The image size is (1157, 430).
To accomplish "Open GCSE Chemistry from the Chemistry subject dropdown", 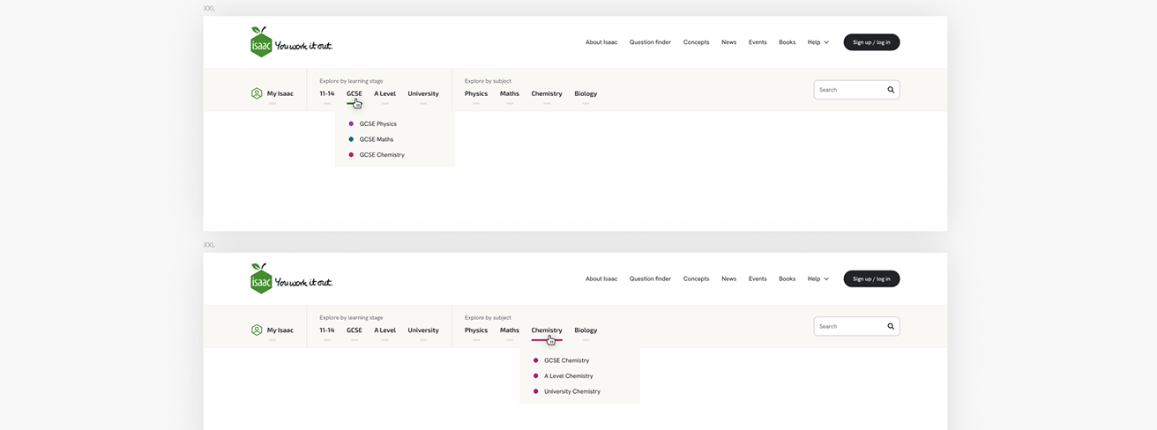I will [566, 360].
